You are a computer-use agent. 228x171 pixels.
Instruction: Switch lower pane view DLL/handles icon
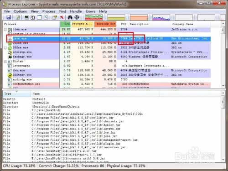(46, 17)
